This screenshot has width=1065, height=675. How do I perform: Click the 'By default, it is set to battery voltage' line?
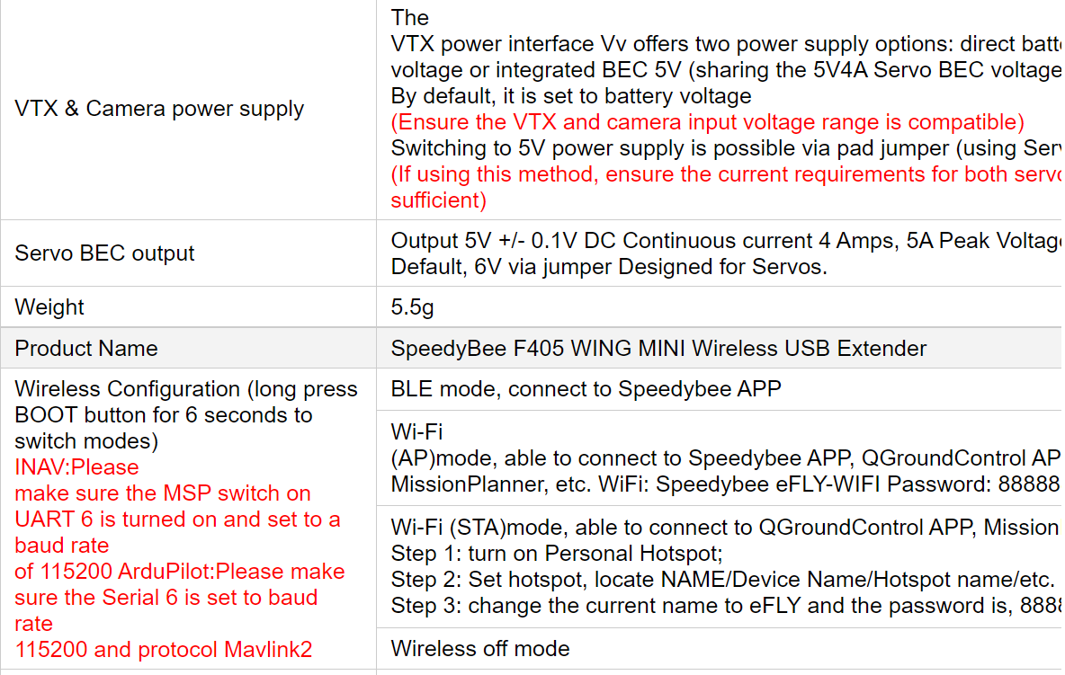pos(570,96)
